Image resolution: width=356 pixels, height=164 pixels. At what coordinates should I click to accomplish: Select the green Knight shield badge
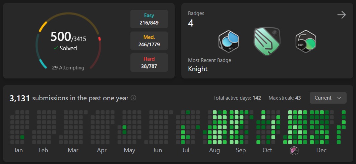coord(266,41)
